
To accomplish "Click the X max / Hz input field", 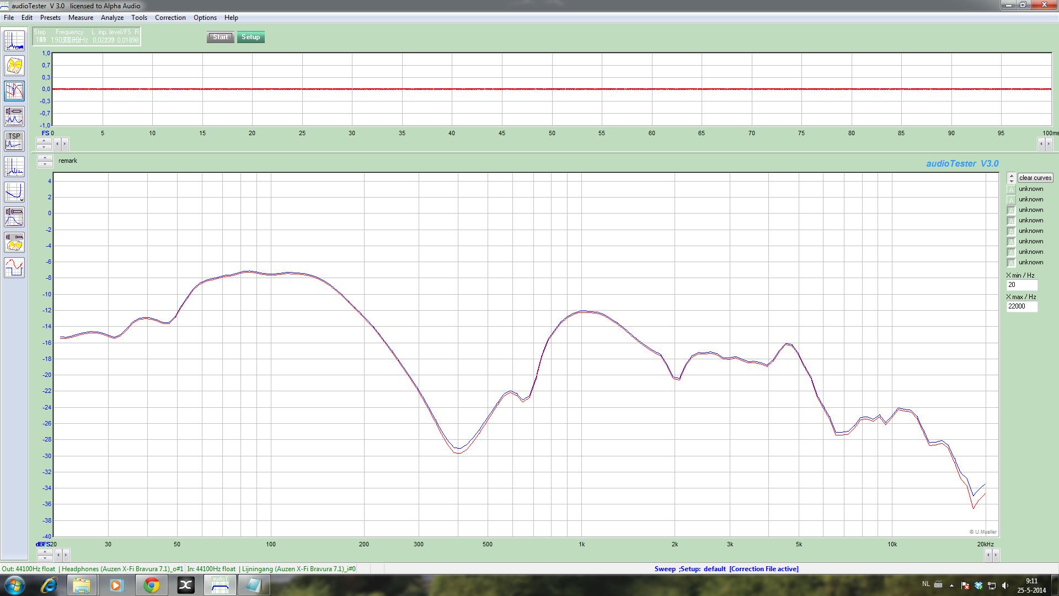I will point(1021,306).
